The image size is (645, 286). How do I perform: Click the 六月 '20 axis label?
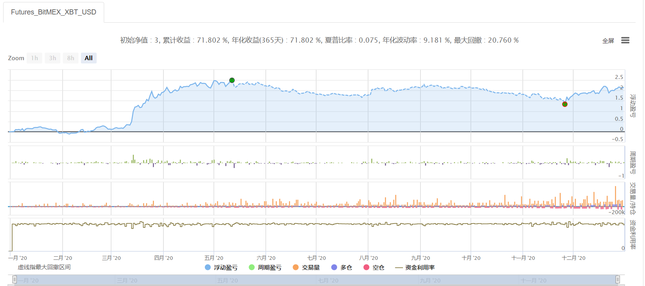[266, 258]
